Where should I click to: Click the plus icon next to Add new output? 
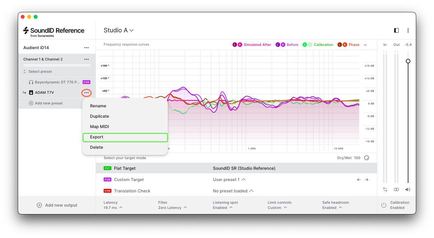coord(39,205)
